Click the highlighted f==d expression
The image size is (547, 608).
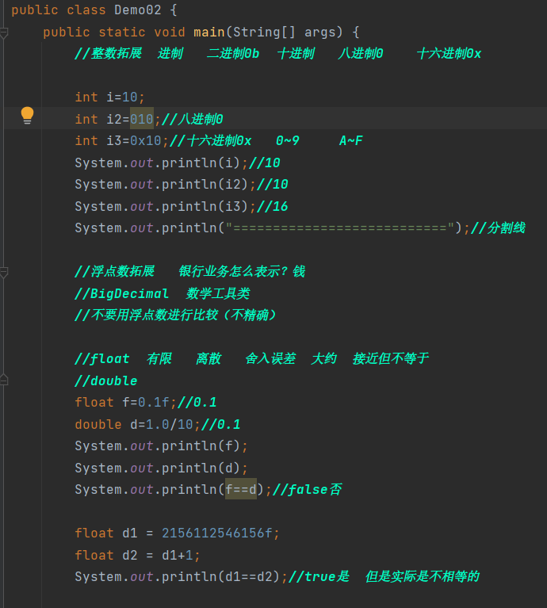click(x=241, y=489)
